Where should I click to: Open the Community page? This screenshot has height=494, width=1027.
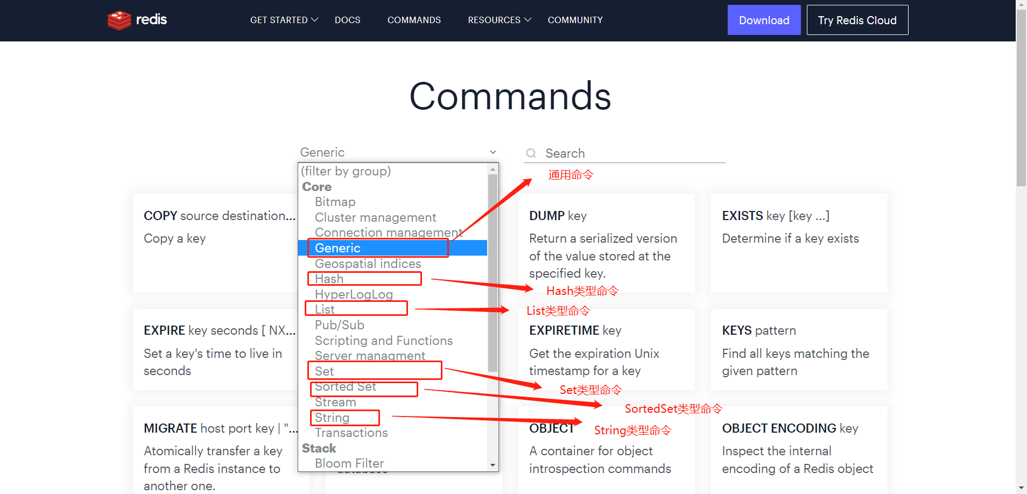coord(575,20)
